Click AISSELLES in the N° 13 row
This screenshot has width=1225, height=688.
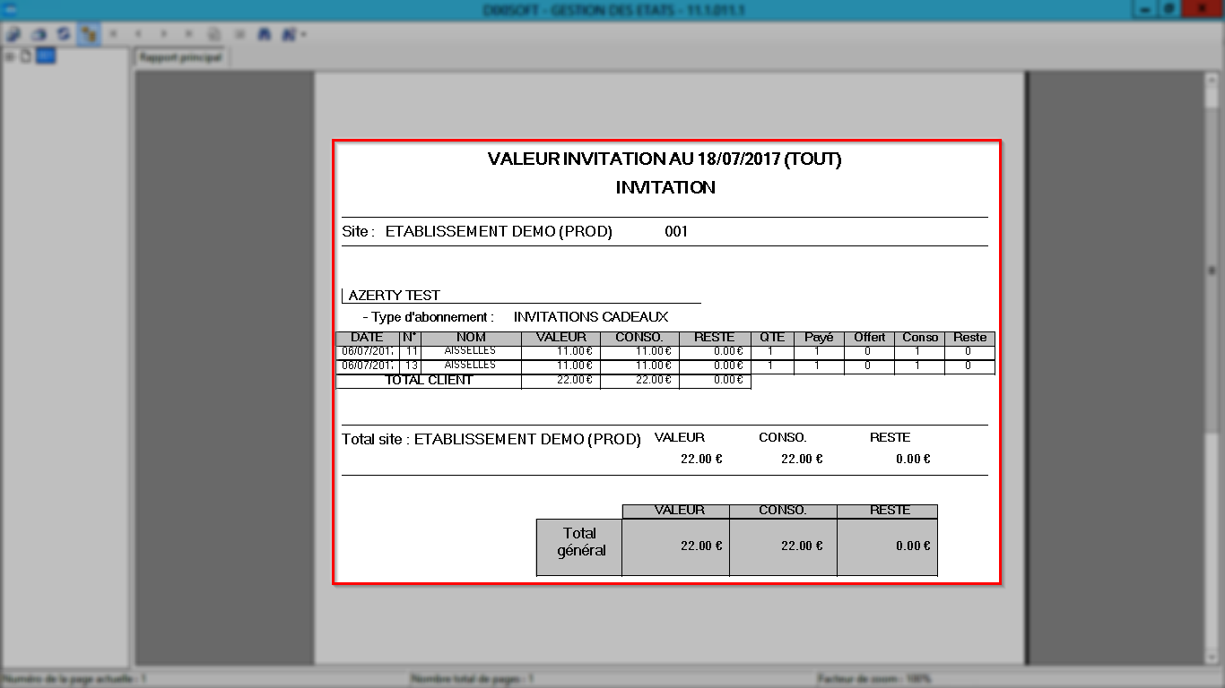pyautogui.click(x=470, y=365)
